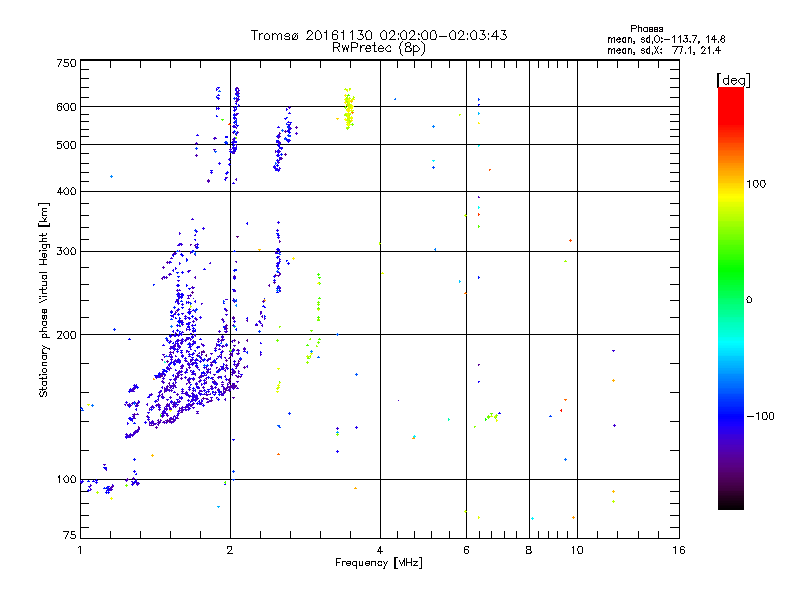Click the '75' y-axis tick label
The height and width of the screenshot is (599, 799).
[70, 535]
